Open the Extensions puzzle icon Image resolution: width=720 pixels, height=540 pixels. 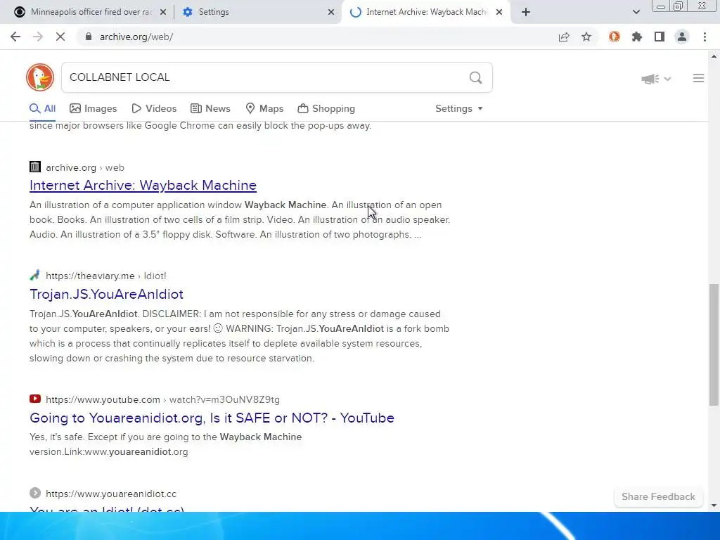[637, 37]
